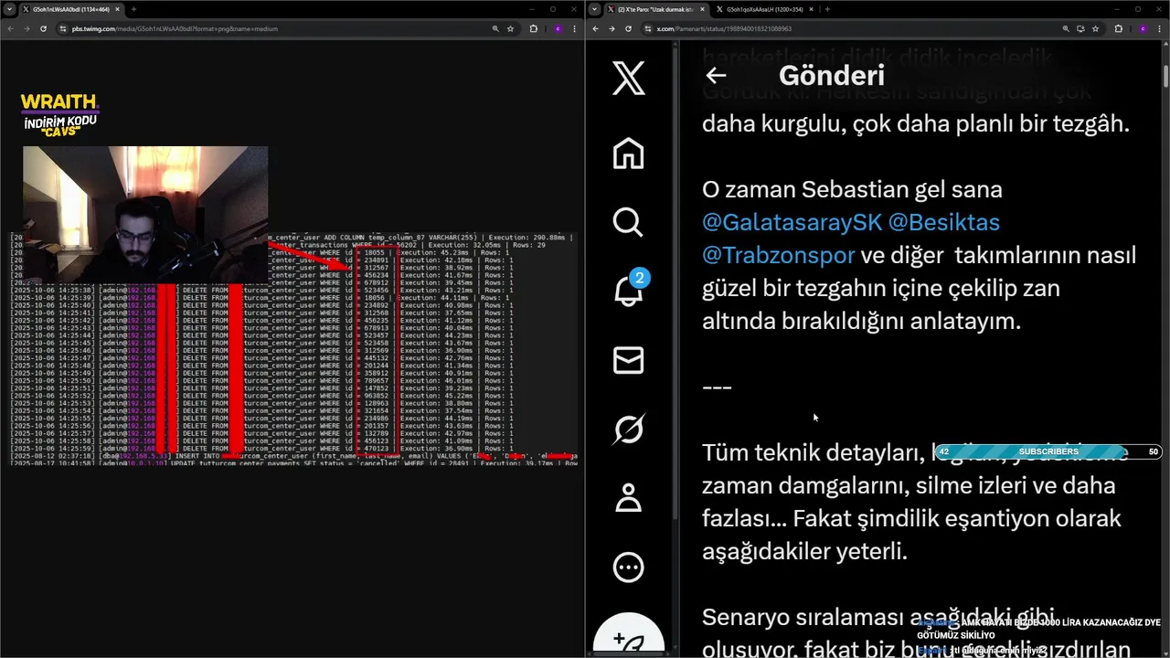
Task: Open Profile person icon
Action: coord(628,498)
